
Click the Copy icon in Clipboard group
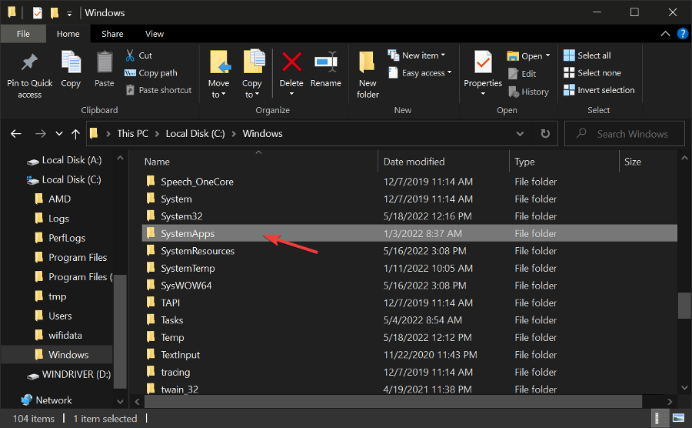(x=71, y=62)
